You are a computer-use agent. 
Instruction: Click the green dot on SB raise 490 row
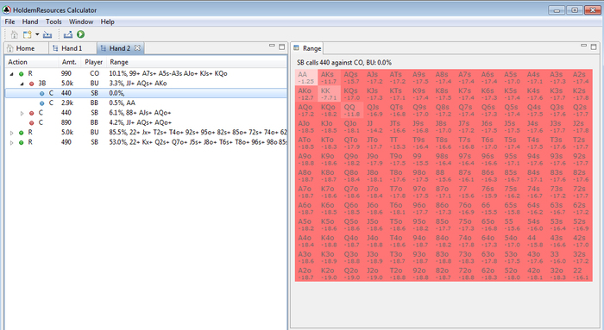(22, 142)
